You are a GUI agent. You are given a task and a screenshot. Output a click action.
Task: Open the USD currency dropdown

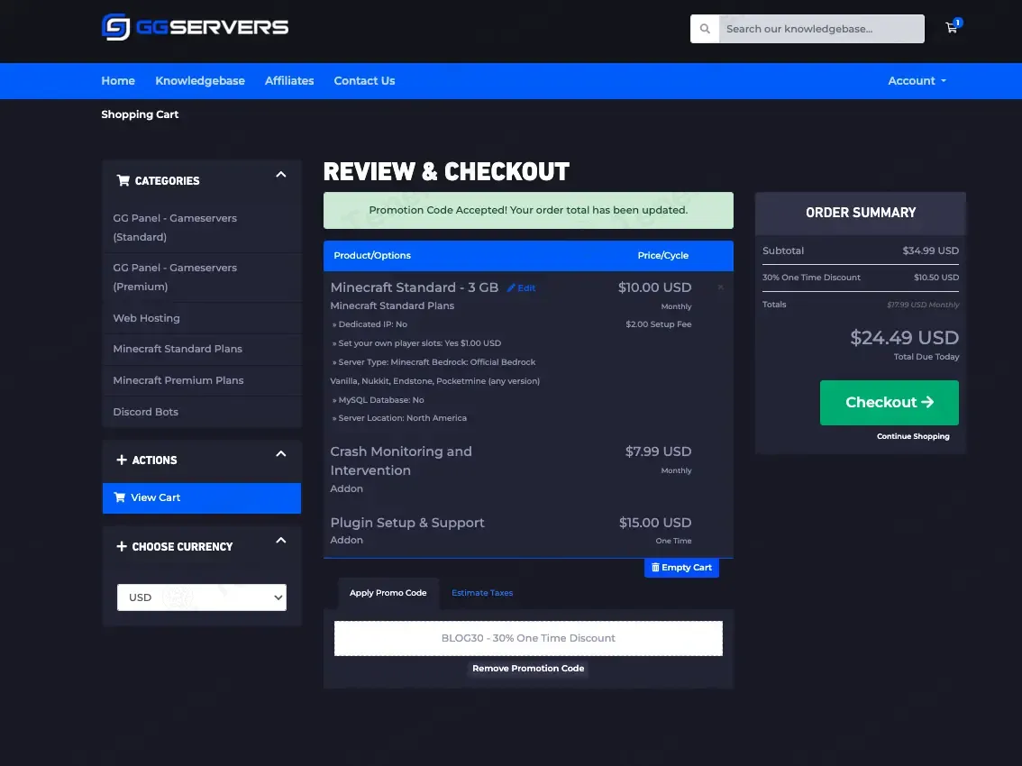(x=201, y=597)
